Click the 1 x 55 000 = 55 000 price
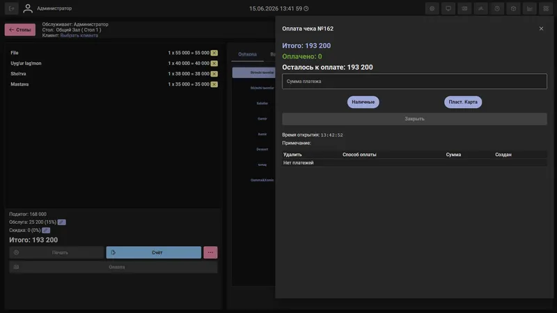557x313 pixels. coord(189,53)
